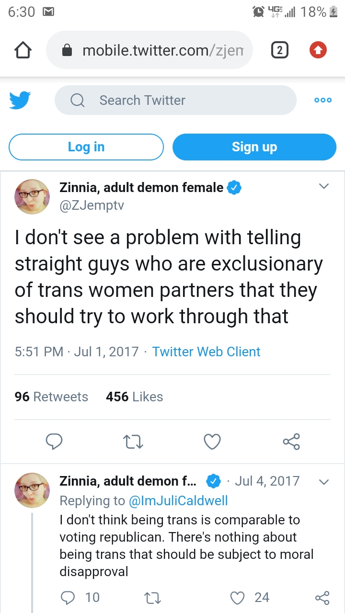Open the browser tab switcher

(x=280, y=50)
